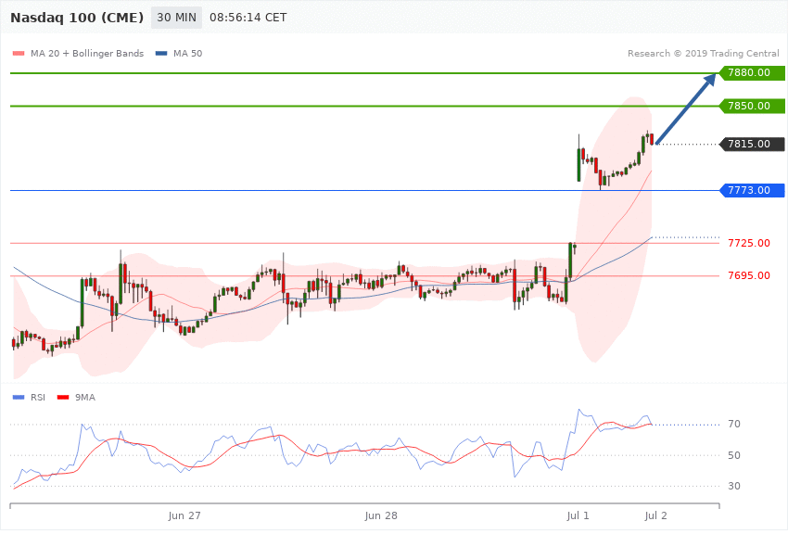Click the RSI legend label
788x534 pixels.
click(38, 398)
